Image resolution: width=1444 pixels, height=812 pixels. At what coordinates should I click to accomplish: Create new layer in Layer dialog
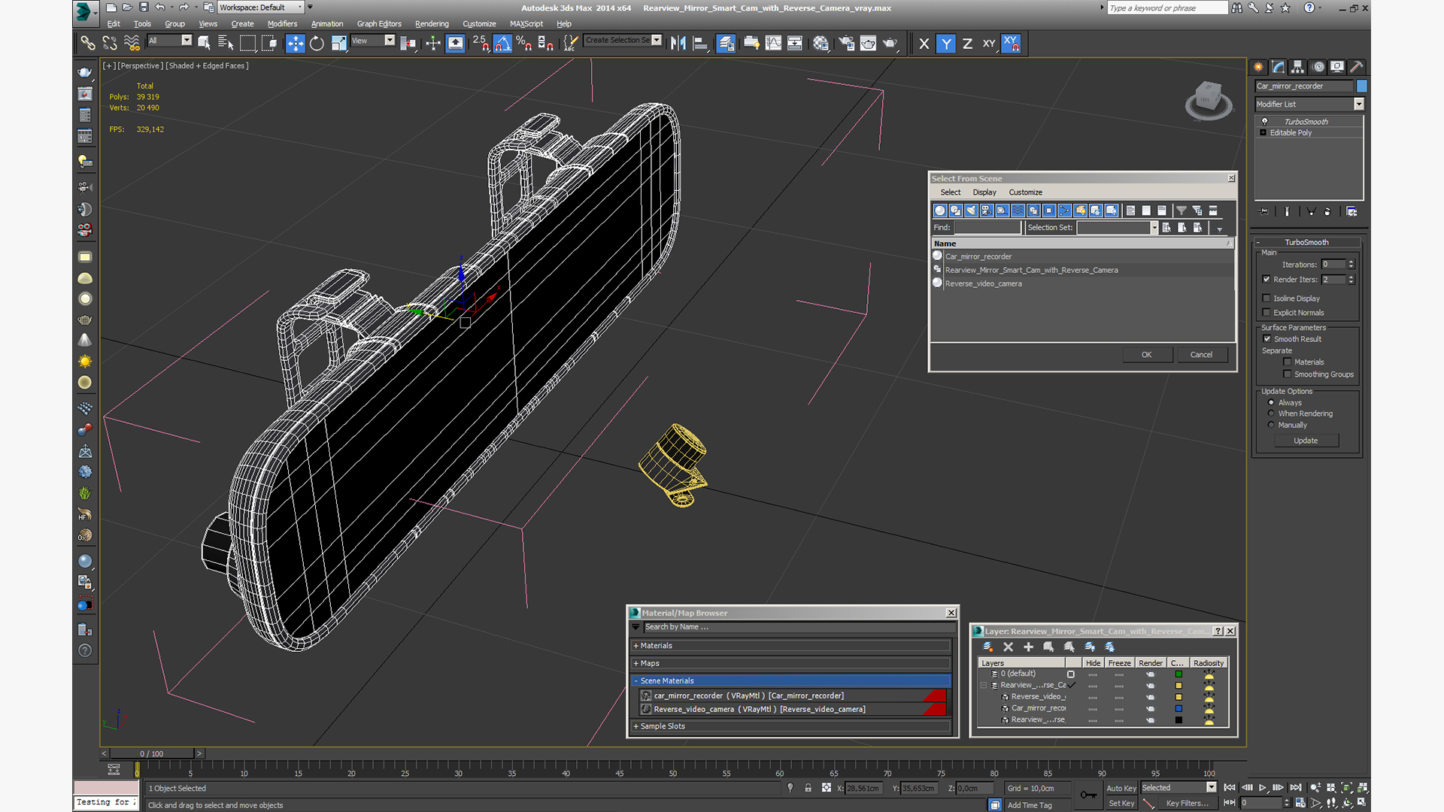pyautogui.click(x=987, y=647)
